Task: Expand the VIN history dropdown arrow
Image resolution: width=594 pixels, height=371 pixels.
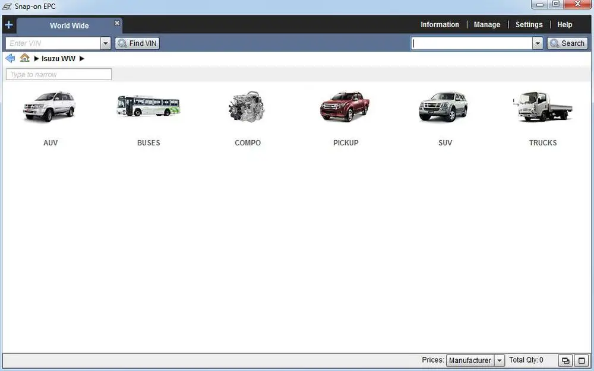Action: coord(105,43)
